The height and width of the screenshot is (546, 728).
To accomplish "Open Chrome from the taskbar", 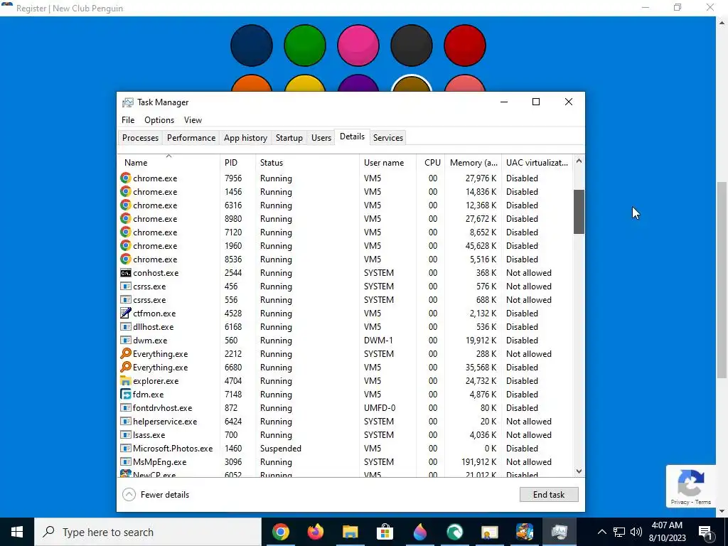I will tap(280, 532).
